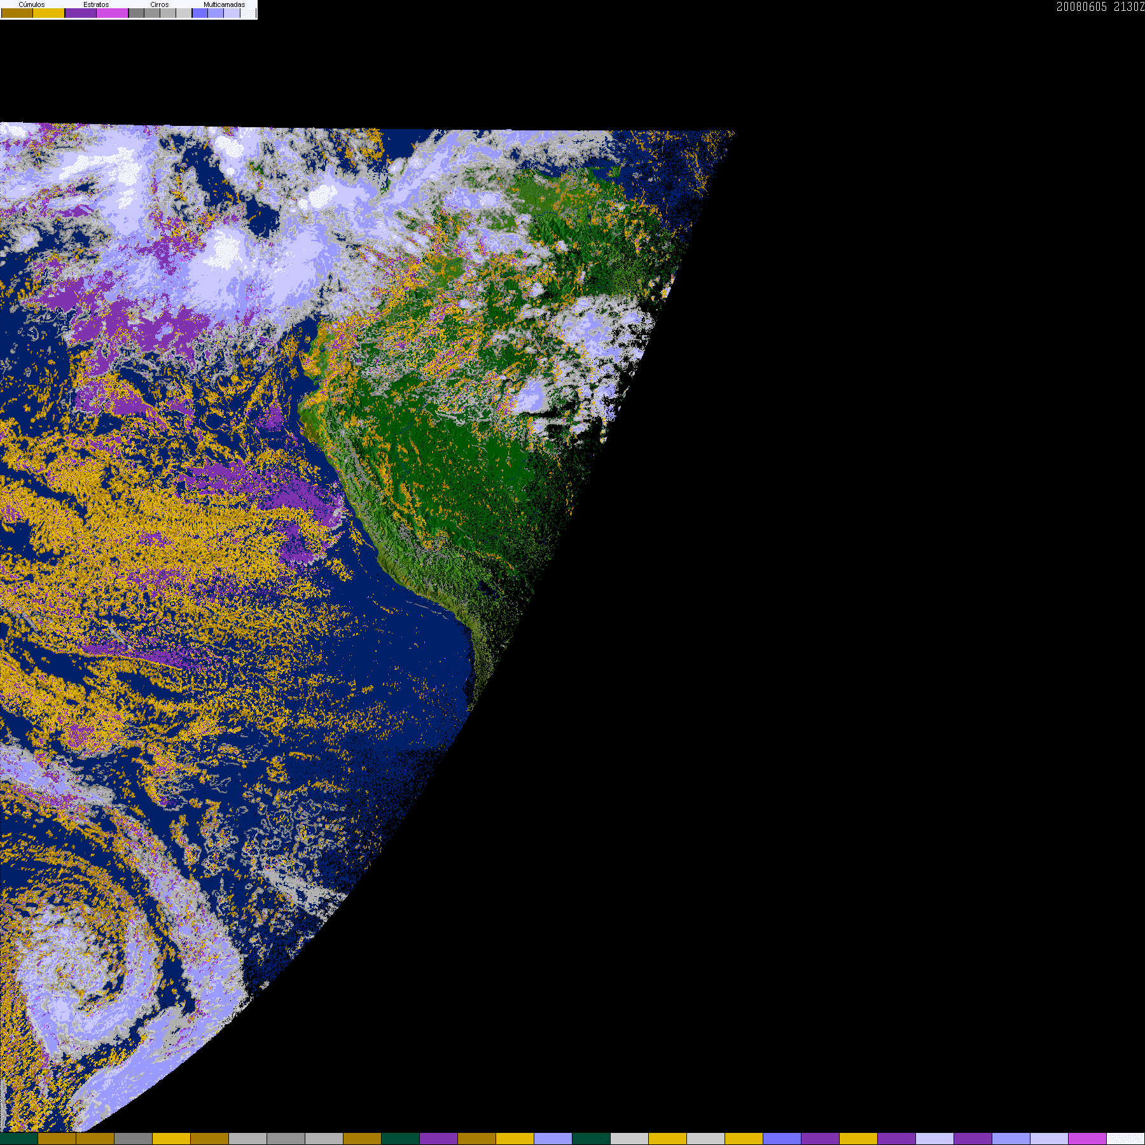The height and width of the screenshot is (1145, 1145).
Task: Click the pale lavender Multicamadas legend swatch
Action: (x=232, y=13)
